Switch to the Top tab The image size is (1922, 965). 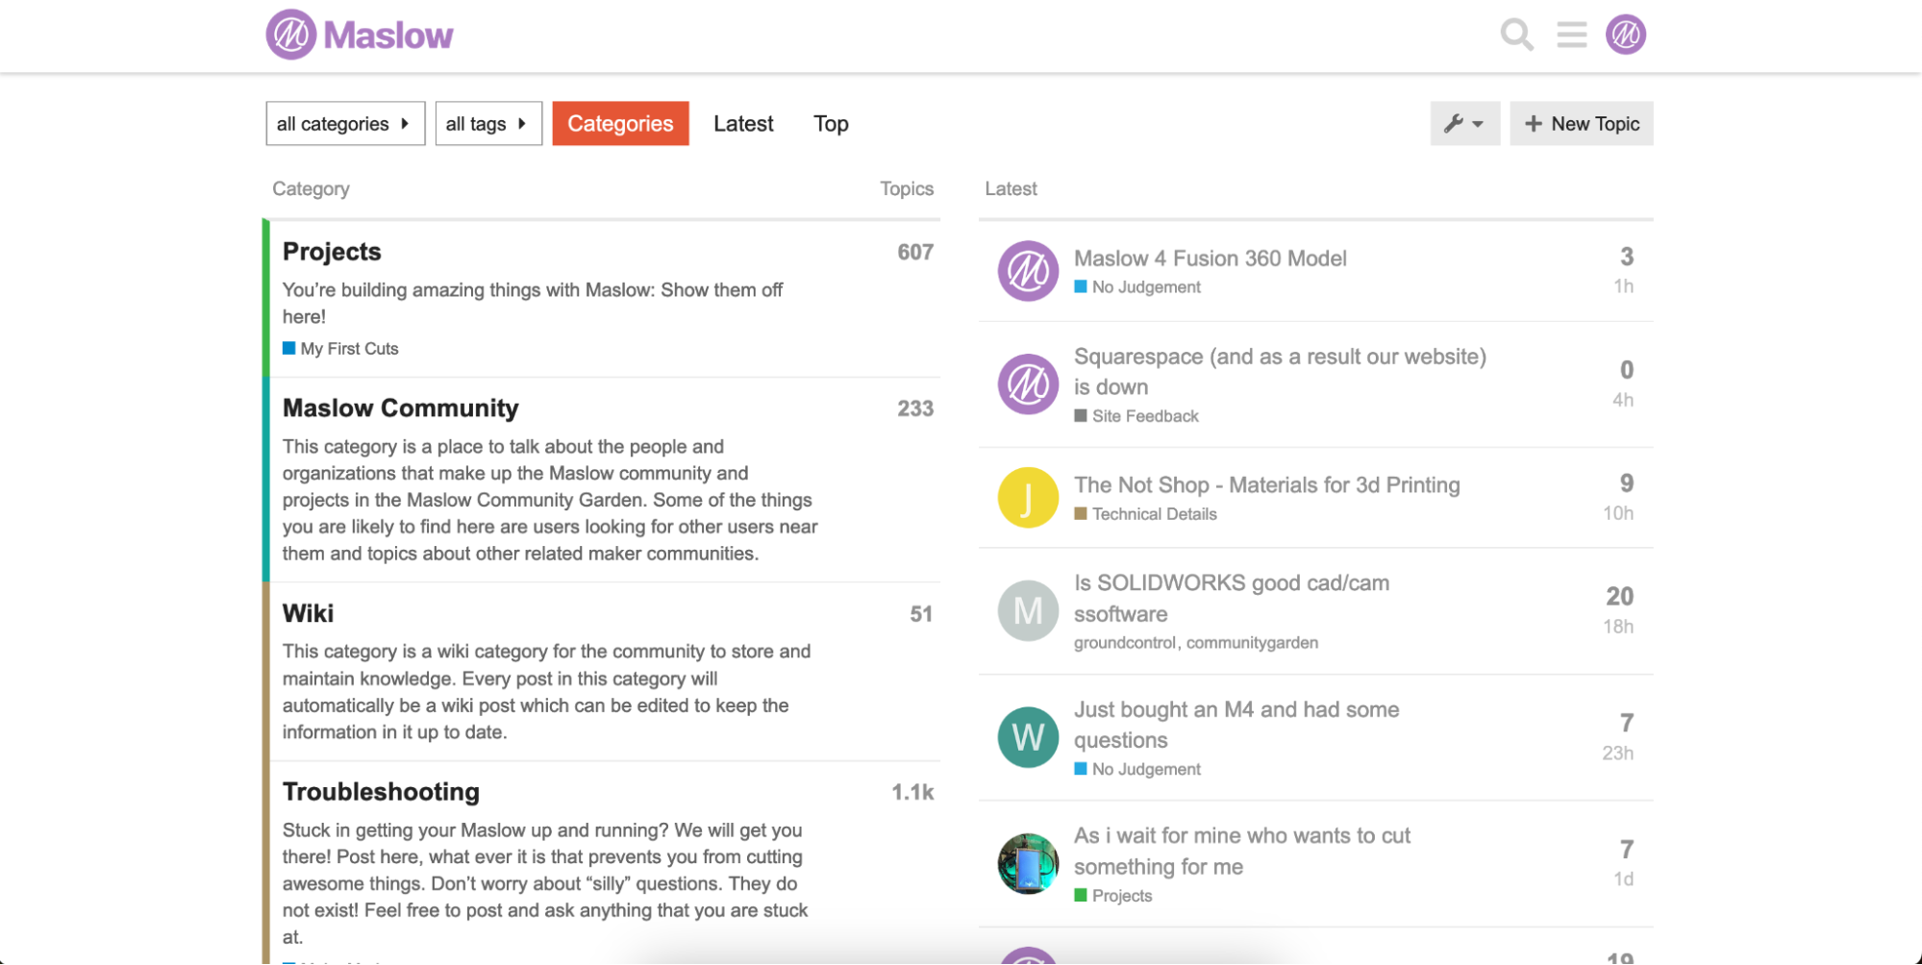pyautogui.click(x=831, y=124)
